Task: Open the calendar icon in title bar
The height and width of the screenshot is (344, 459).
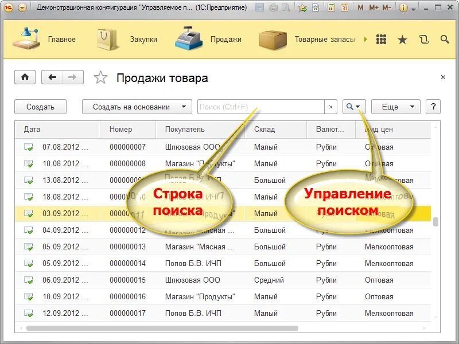Action: [345, 7]
